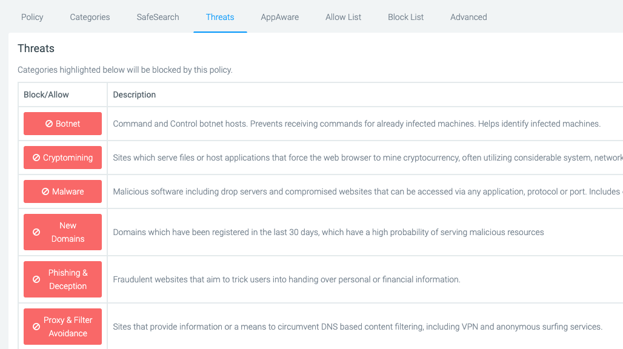This screenshot has width=623, height=349.
Task: Select the Block/Allow column header
Action: click(46, 95)
